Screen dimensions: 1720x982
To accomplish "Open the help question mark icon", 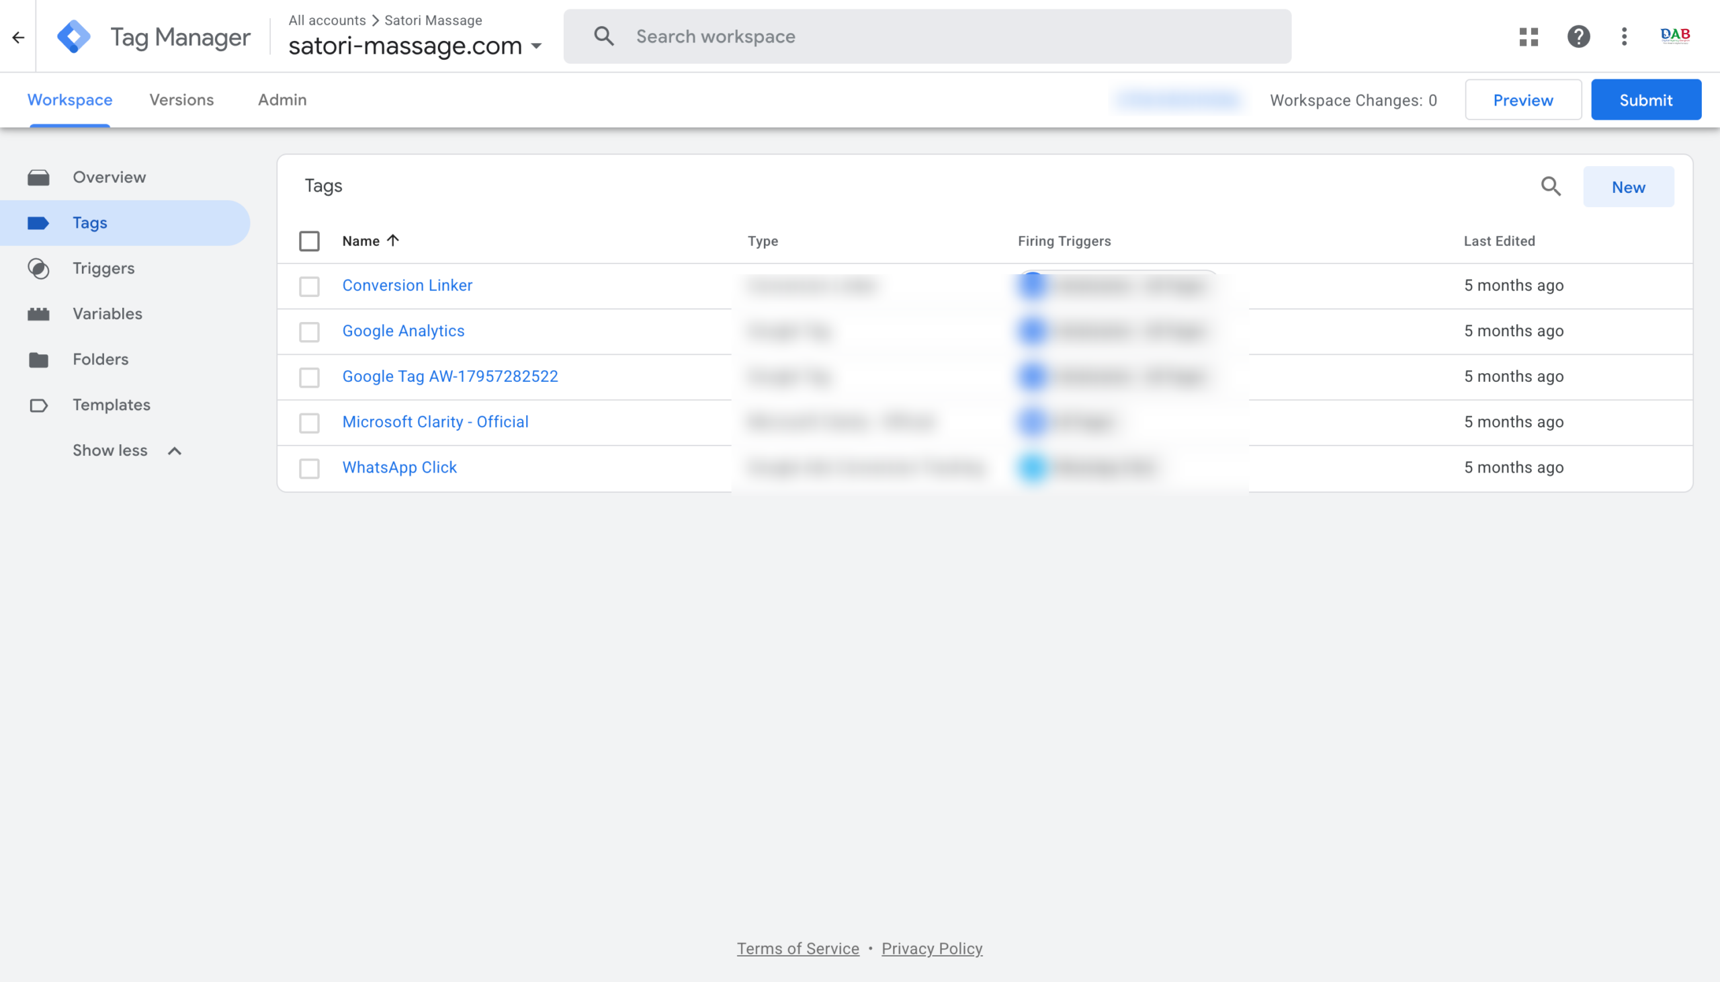I will 1578,36.
